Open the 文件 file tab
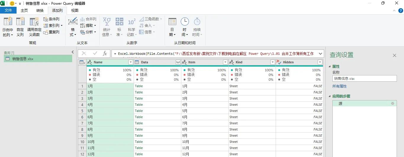This screenshot has width=404, height=157. pyautogui.click(x=9, y=10)
